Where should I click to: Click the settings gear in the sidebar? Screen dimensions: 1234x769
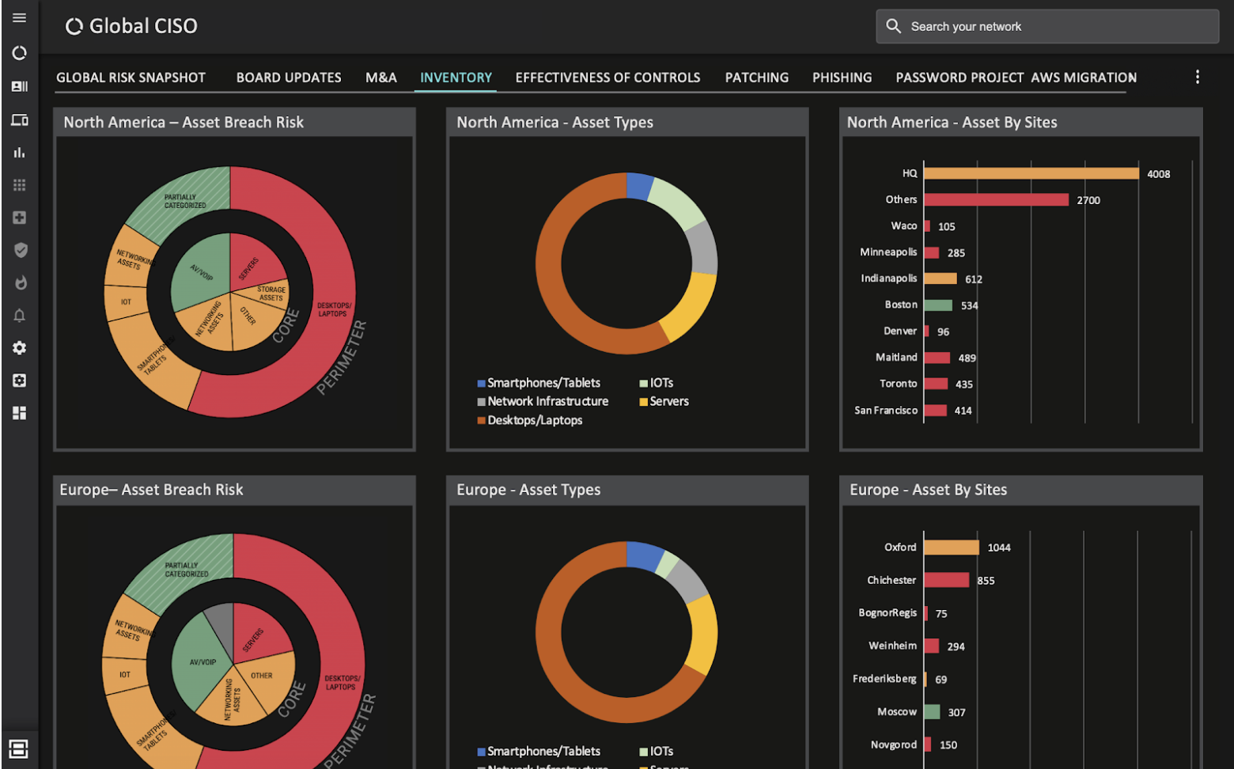click(x=19, y=348)
